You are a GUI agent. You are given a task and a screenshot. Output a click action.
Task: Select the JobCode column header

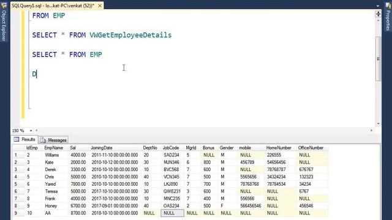click(173, 148)
